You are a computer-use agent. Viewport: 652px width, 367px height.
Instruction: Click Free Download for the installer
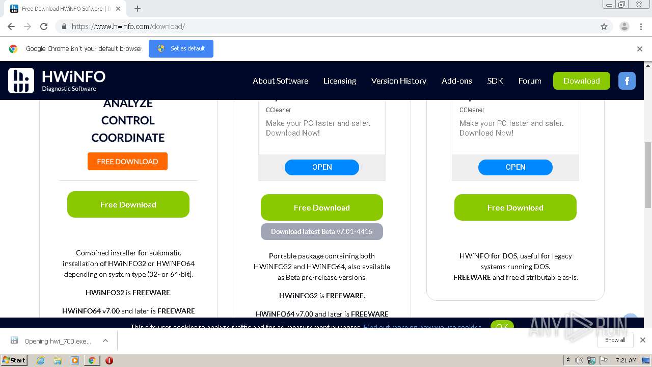point(128,204)
